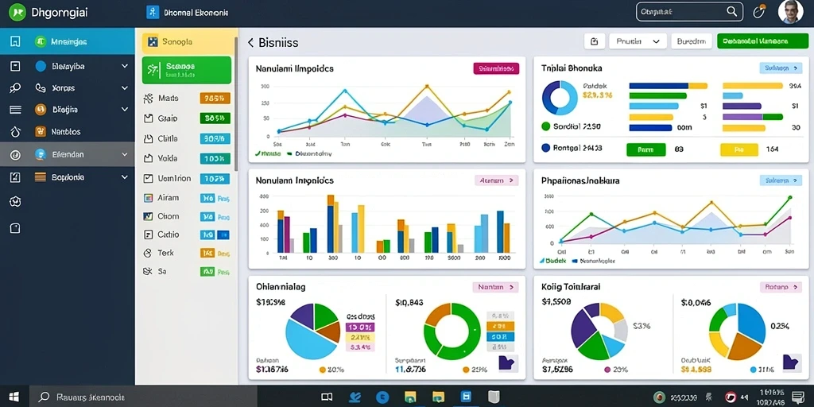Select the Rontgal radio indicator
814x407 pixels.
point(545,148)
